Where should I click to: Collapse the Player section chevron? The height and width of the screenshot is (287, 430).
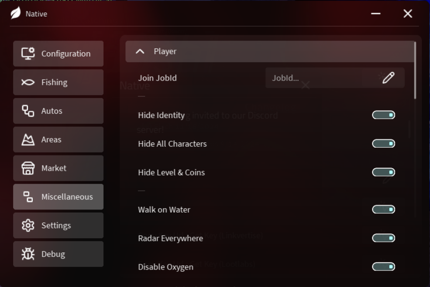point(140,51)
